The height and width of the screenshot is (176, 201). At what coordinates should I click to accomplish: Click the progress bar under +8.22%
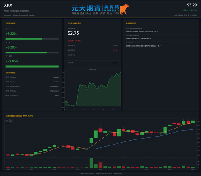[32, 39]
